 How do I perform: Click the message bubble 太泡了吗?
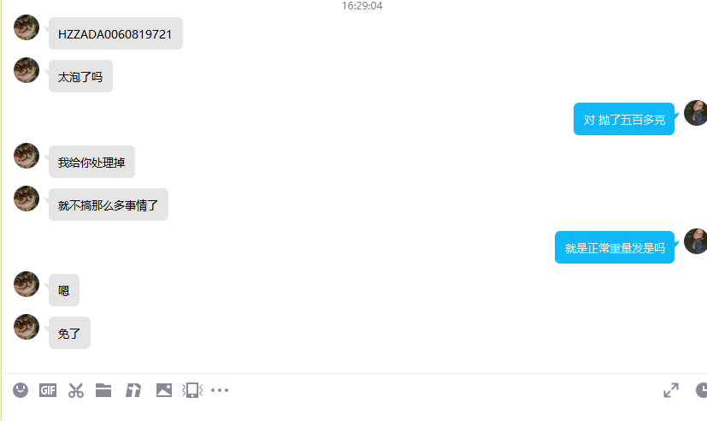(80, 76)
